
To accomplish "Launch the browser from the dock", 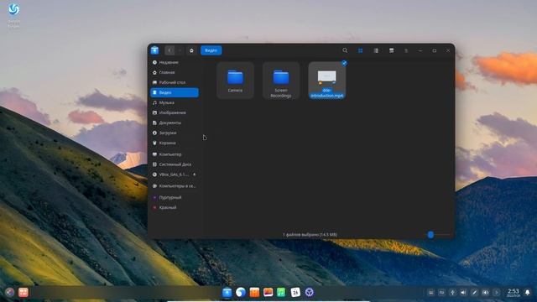I will coord(241,292).
